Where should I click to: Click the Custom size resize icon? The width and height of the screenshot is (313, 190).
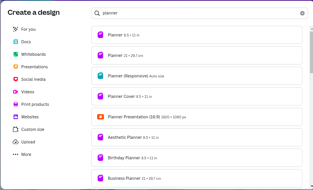tap(16, 129)
